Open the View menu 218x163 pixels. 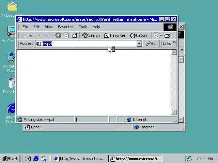tap(49, 27)
